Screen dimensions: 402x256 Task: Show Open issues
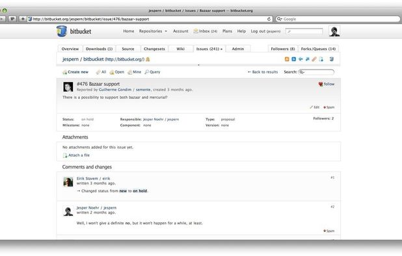coord(117,72)
